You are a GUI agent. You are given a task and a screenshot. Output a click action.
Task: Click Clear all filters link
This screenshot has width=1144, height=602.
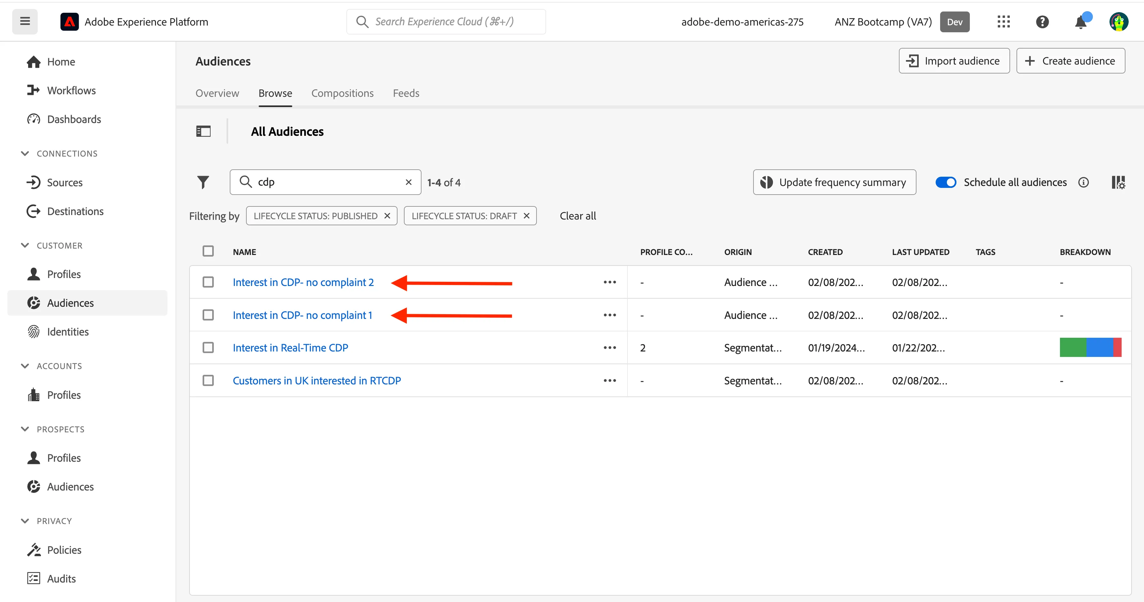tap(578, 216)
